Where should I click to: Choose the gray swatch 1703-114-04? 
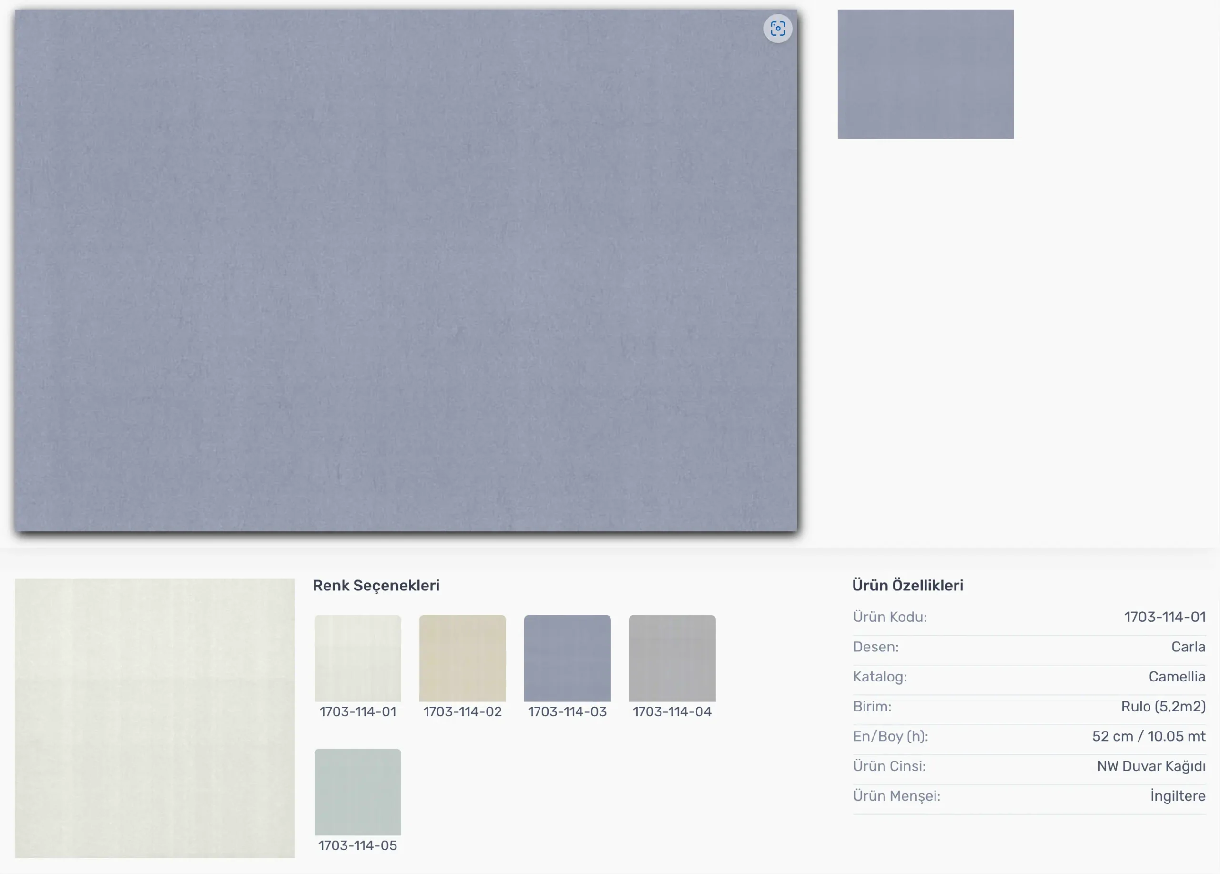(x=672, y=658)
